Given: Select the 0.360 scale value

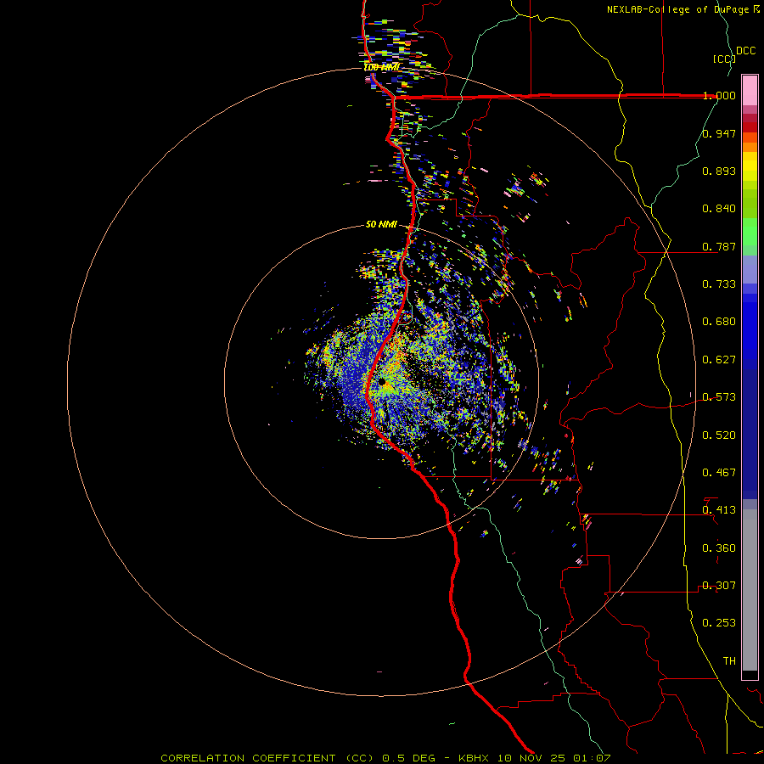Looking at the screenshot, I should pyautogui.click(x=719, y=548).
